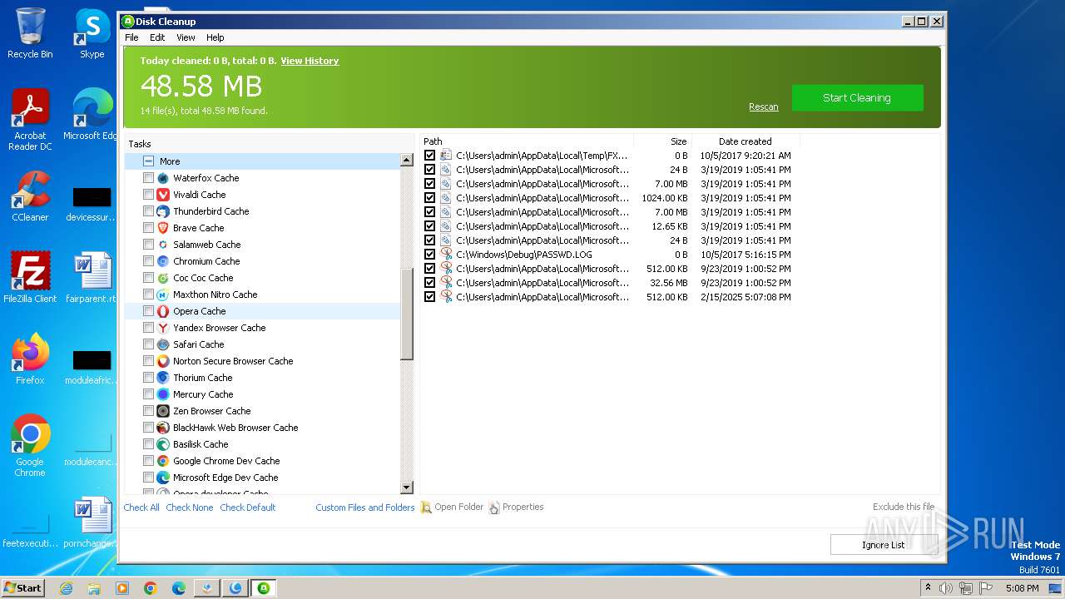Select the 12.65 KB file row

609,226
